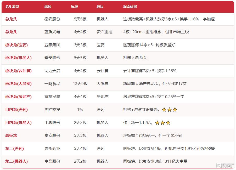Click the 板块龙(房地产) row label

coord(18,97)
